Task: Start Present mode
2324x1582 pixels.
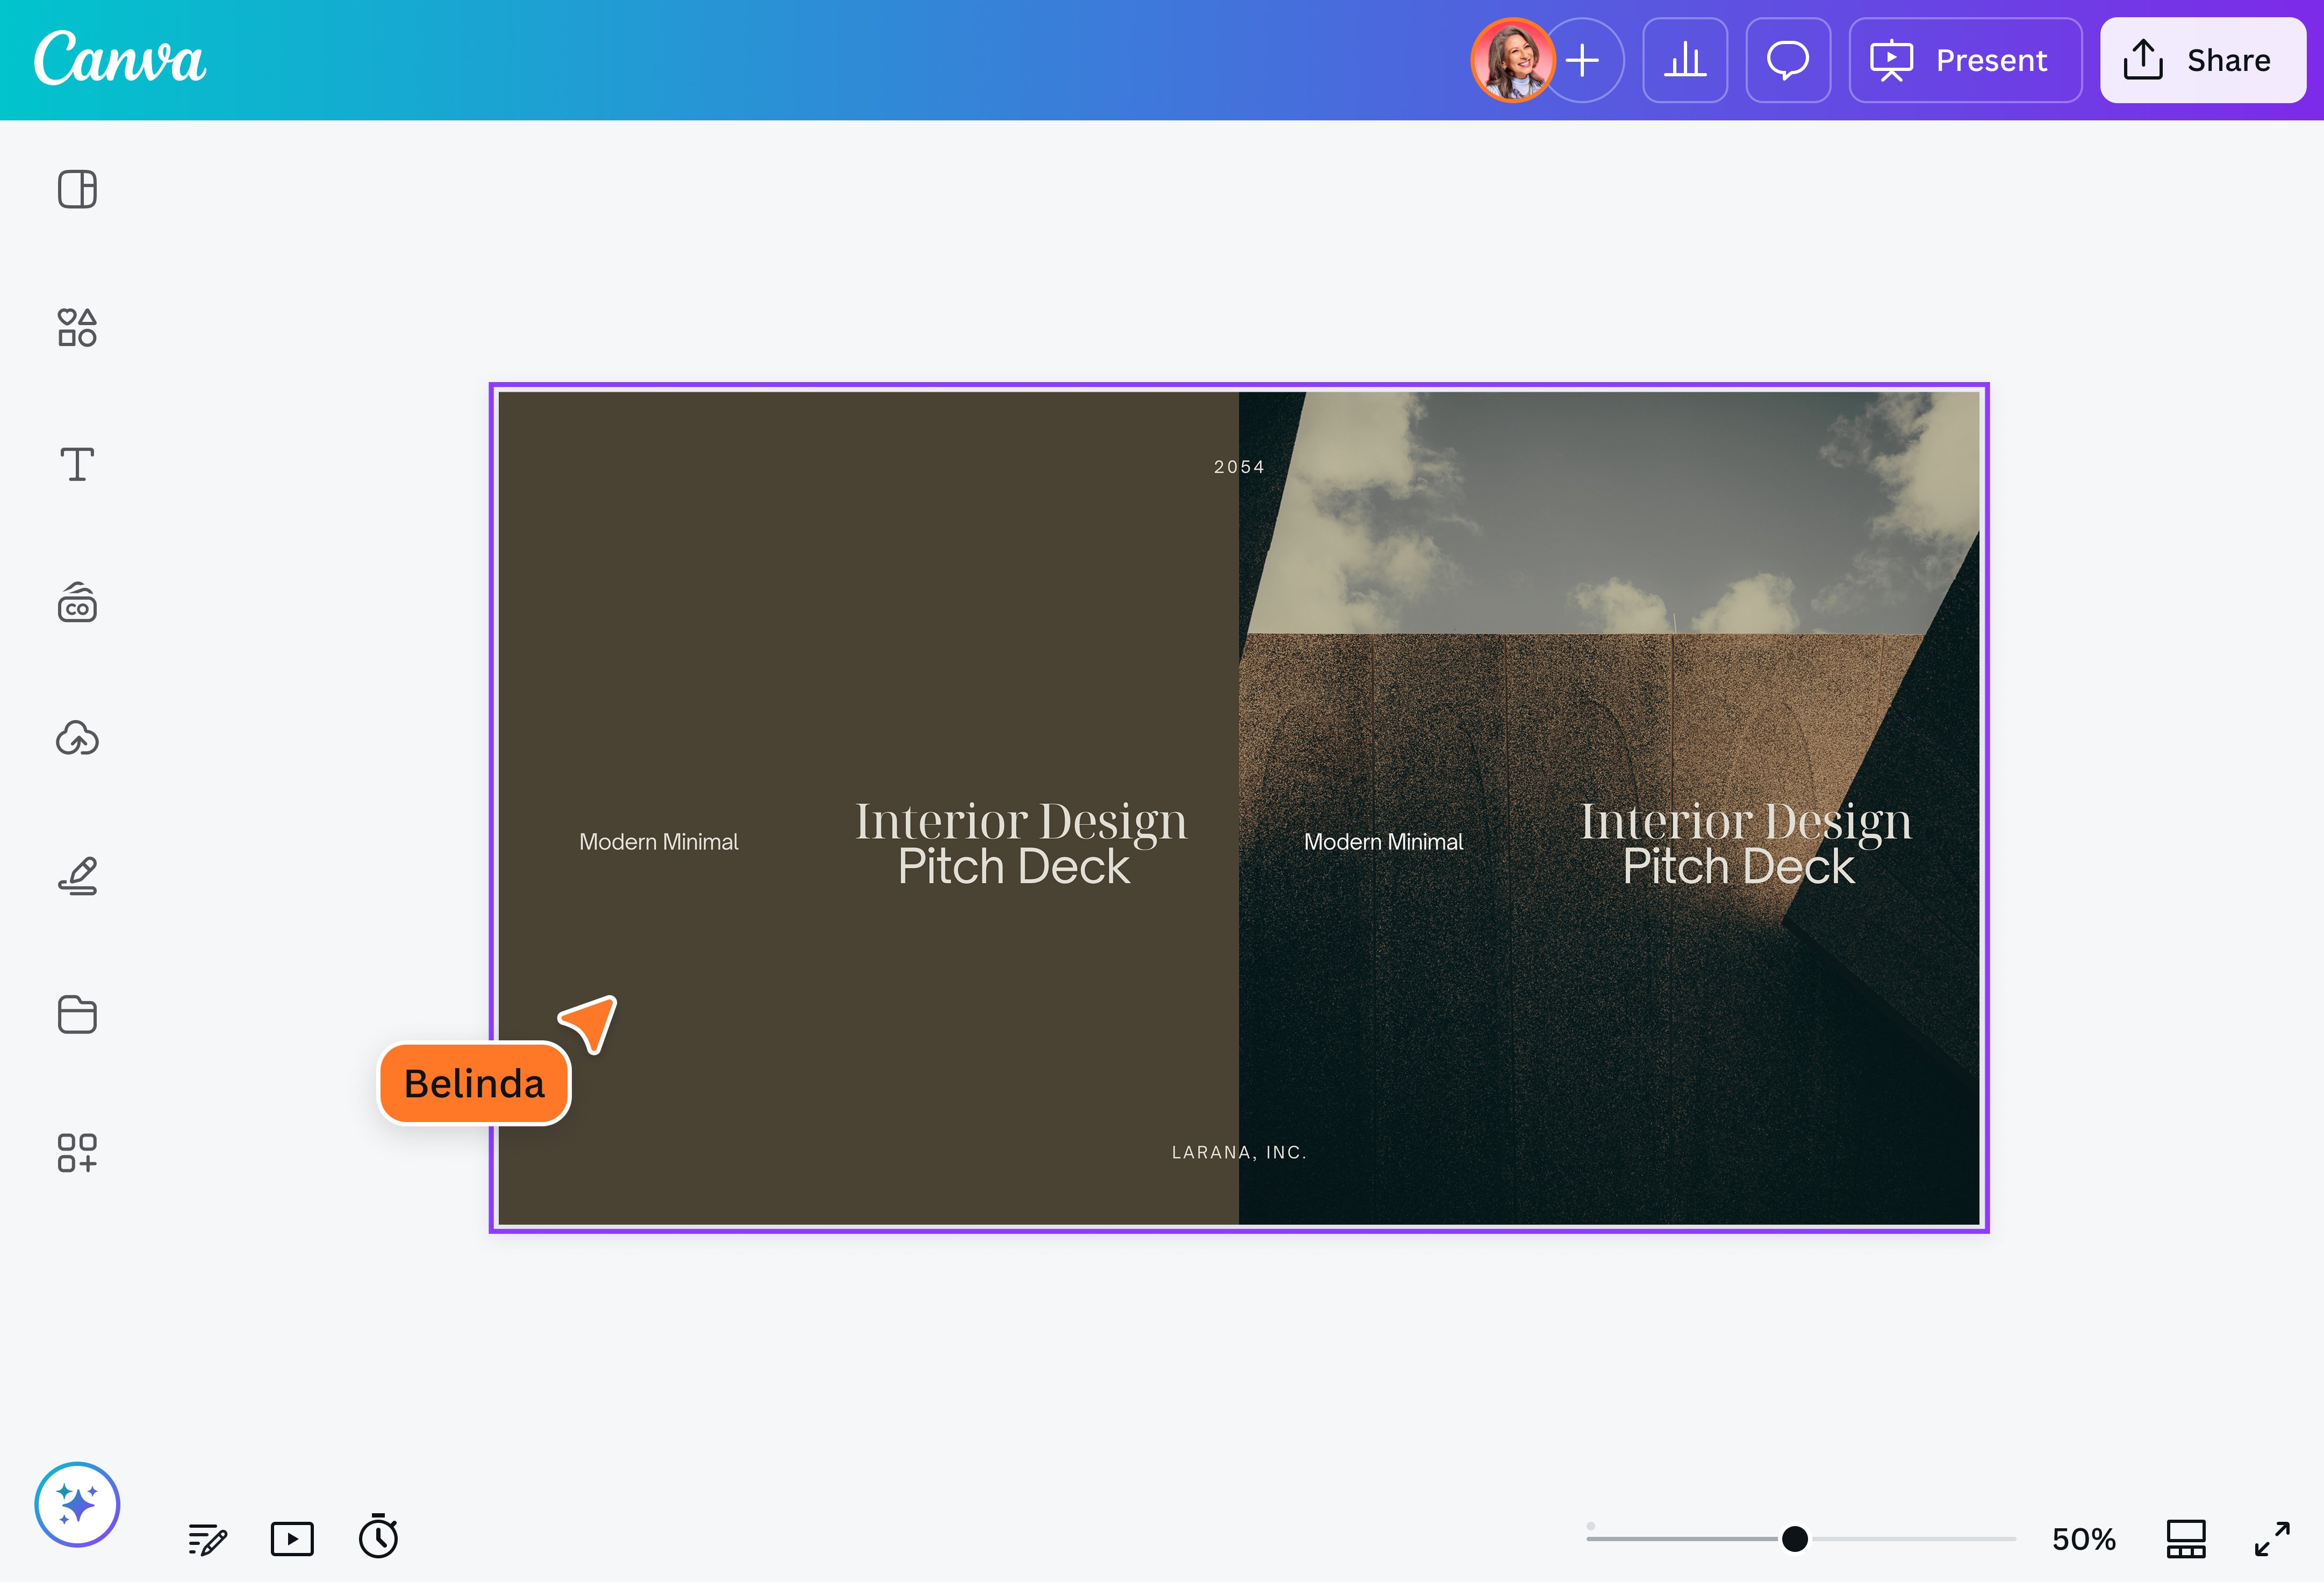Action: click(x=1964, y=61)
